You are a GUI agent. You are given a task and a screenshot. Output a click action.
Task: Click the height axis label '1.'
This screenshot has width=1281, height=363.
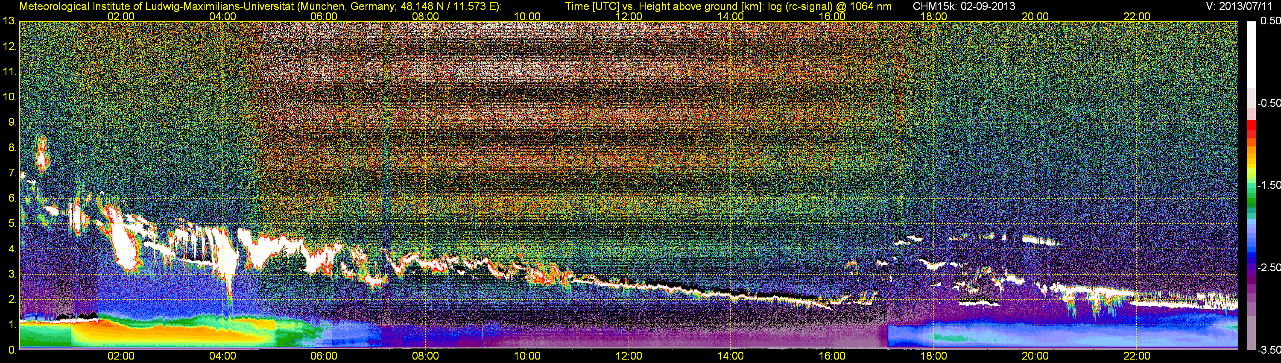[x=12, y=325]
